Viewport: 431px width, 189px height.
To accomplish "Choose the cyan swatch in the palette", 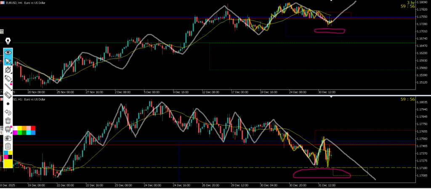I will [x=29, y=133].
